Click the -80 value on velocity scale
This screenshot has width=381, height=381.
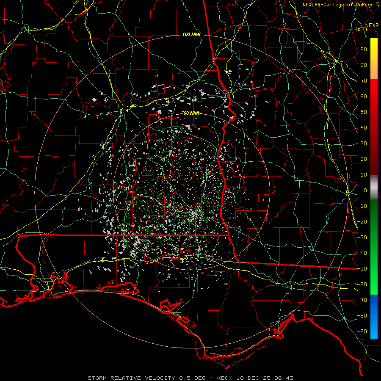[362, 316]
